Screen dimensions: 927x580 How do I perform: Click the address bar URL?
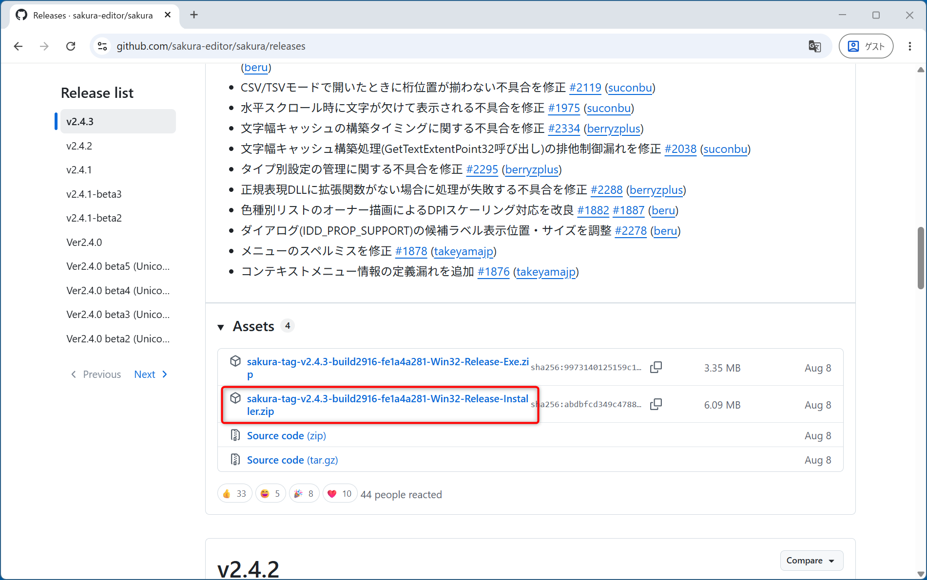tap(211, 46)
